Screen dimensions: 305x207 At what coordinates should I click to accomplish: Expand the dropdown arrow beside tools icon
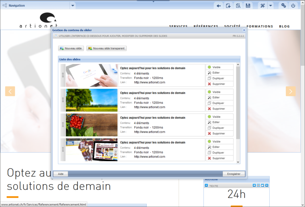coord(271,6)
